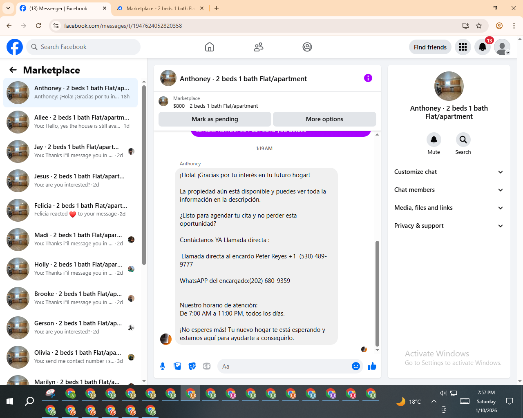Open conversation information icon

click(x=368, y=78)
